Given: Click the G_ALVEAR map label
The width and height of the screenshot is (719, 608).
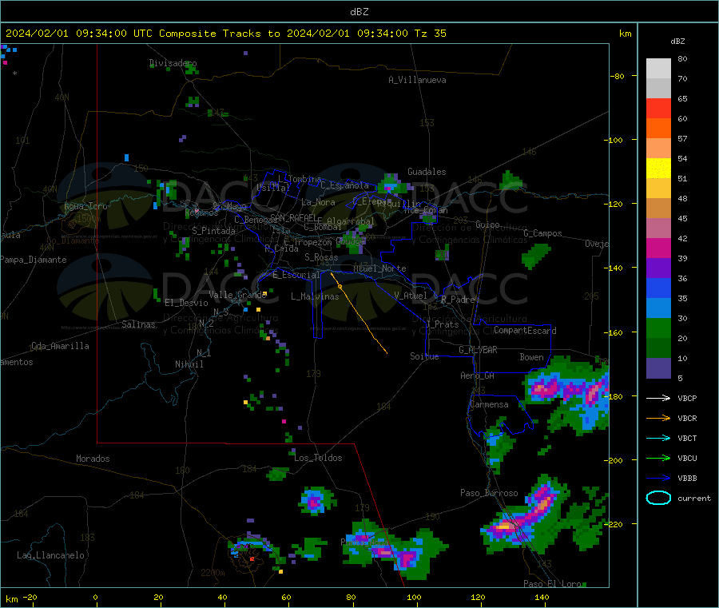Looking at the screenshot, I should tap(478, 350).
